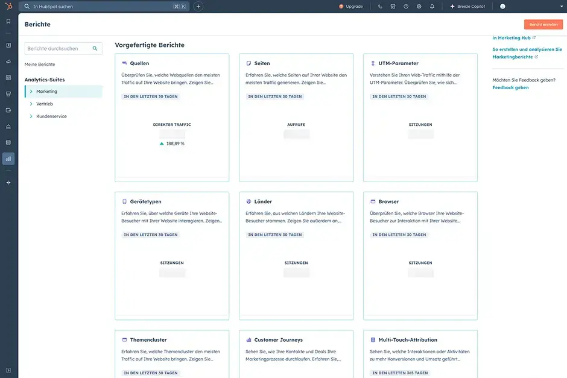The height and width of the screenshot is (378, 567).
Task: Expand the Kundenservice tree item
Action: [x=31, y=116]
